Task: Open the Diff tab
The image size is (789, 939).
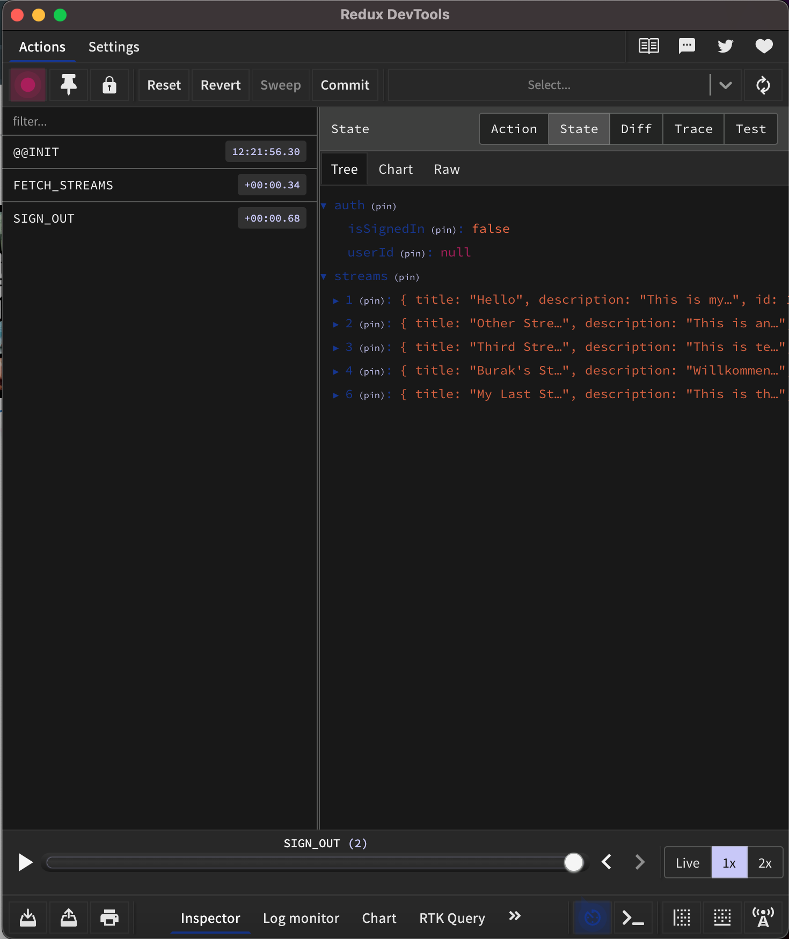Action: pyautogui.click(x=636, y=129)
